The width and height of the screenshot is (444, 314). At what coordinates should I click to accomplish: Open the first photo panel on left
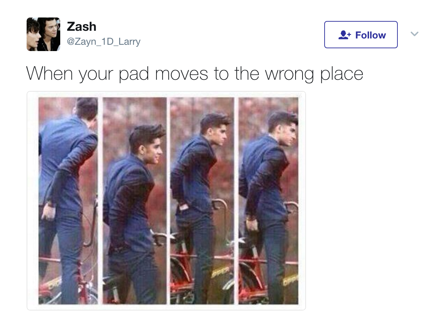(x=68, y=201)
